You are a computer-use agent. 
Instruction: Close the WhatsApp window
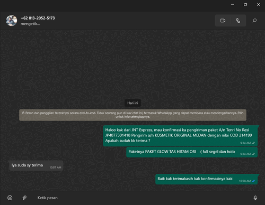pos(258,5)
